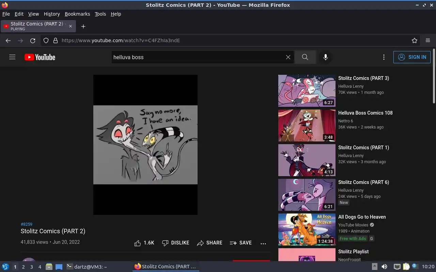Show site security lock information

[56, 40]
